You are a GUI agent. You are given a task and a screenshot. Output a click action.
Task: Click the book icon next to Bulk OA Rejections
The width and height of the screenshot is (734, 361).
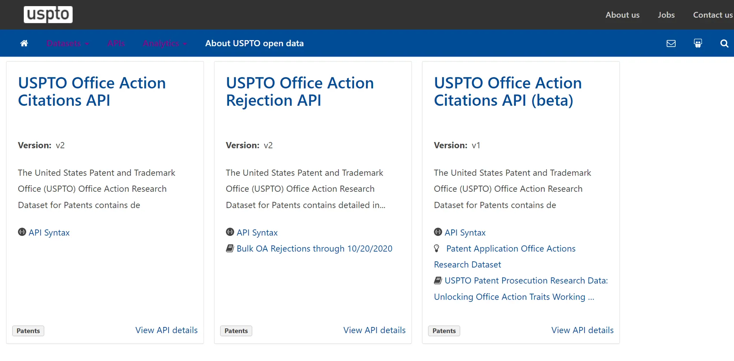230,248
